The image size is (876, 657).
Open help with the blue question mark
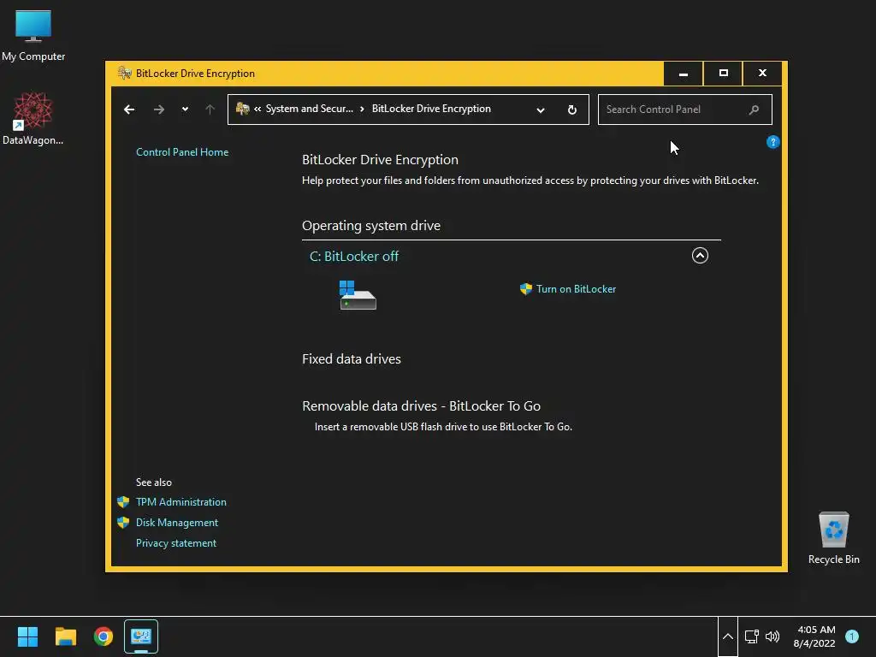pos(773,142)
